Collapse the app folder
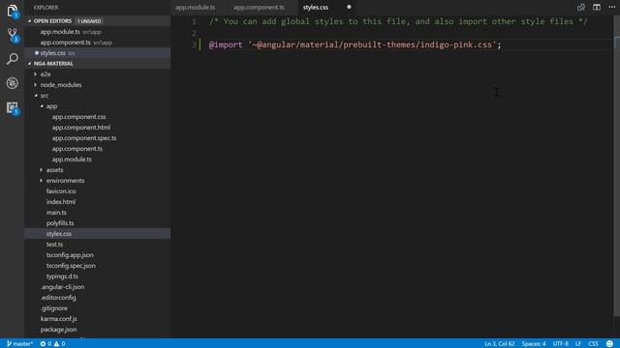 coord(42,106)
